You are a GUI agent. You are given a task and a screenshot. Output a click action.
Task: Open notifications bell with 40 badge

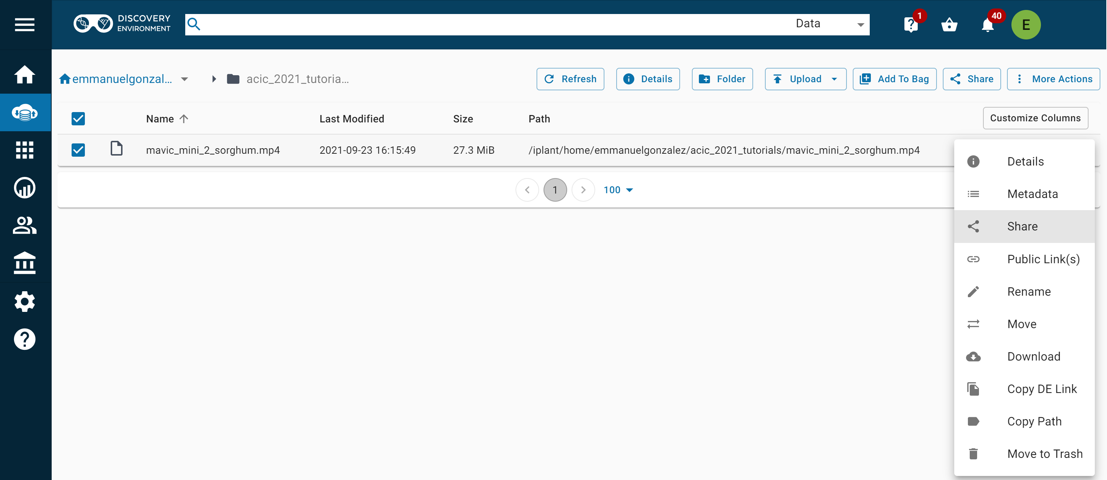coord(987,25)
